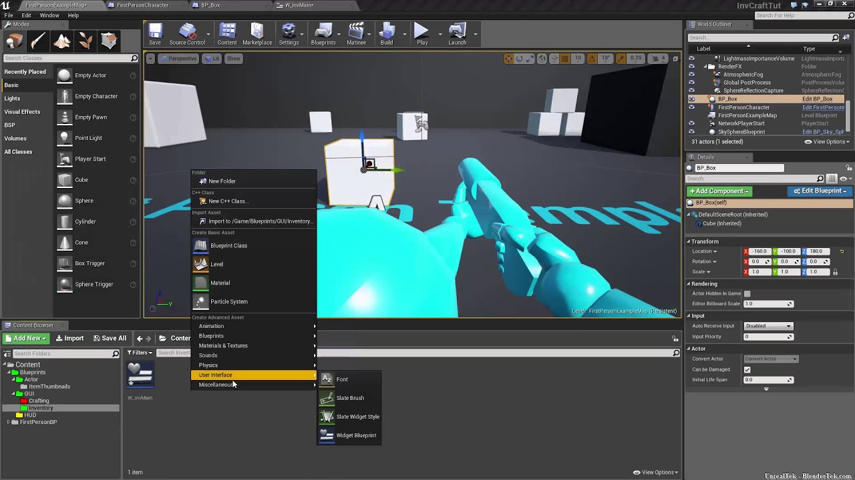Open the Edit Blueprint dropdown
The width and height of the screenshot is (855, 480).
tap(821, 191)
